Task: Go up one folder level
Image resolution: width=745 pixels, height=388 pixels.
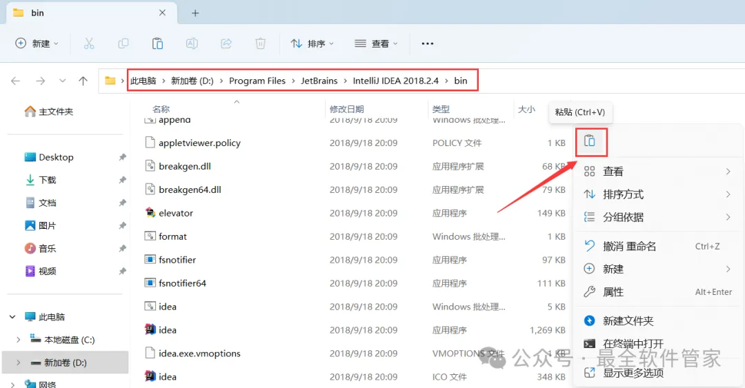Action: click(83, 81)
